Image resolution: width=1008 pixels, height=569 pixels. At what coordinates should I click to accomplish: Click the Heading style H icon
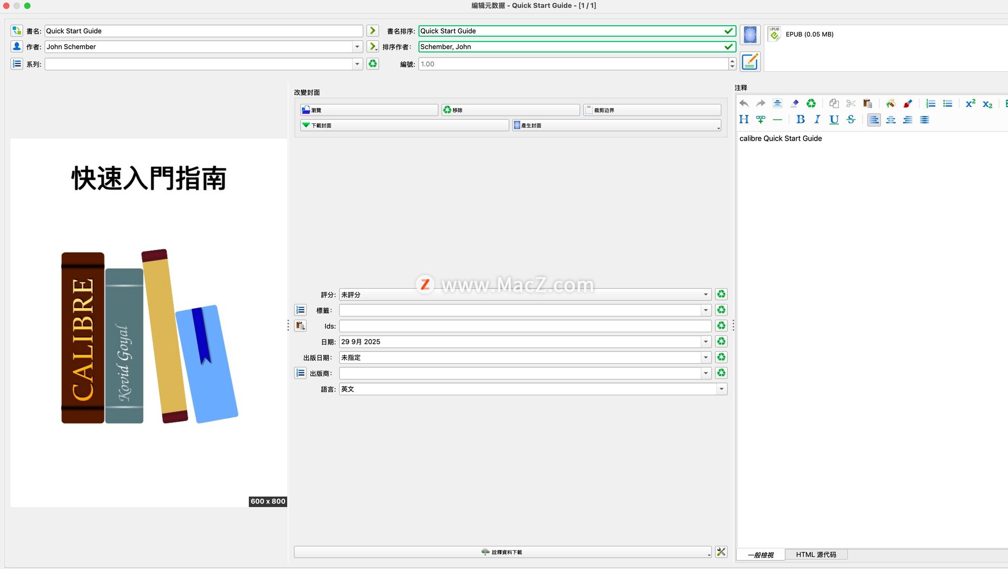tap(743, 120)
